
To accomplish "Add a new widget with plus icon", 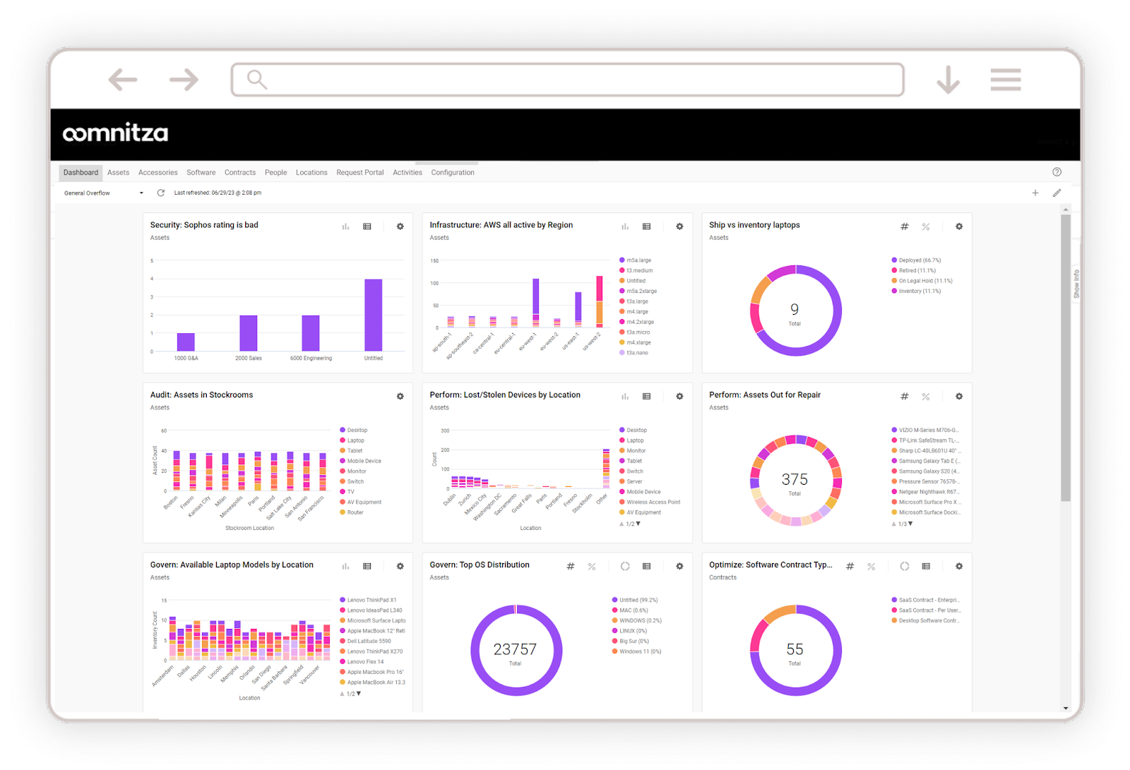I will 1035,193.
